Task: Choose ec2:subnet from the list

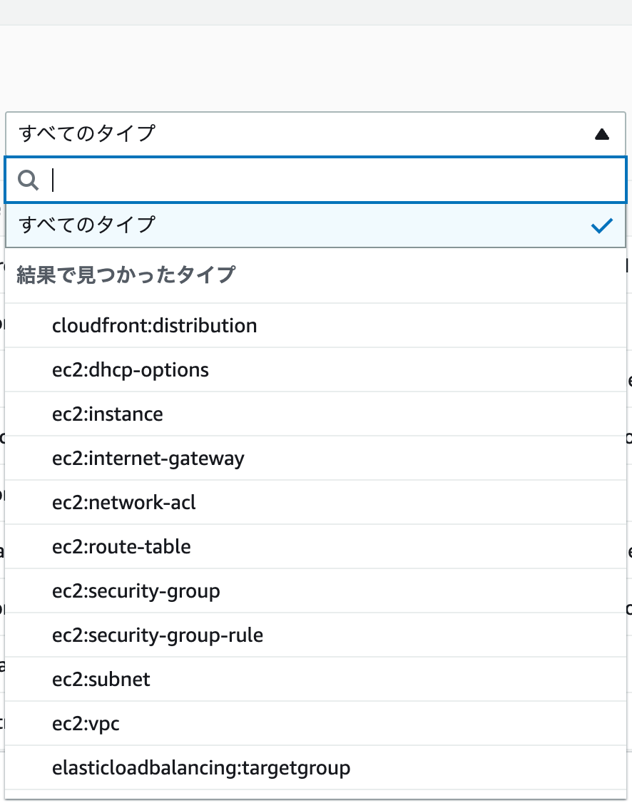Action: [315, 679]
